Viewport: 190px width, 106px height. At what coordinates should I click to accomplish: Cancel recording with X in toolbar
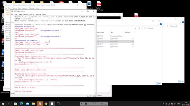[102, 104]
